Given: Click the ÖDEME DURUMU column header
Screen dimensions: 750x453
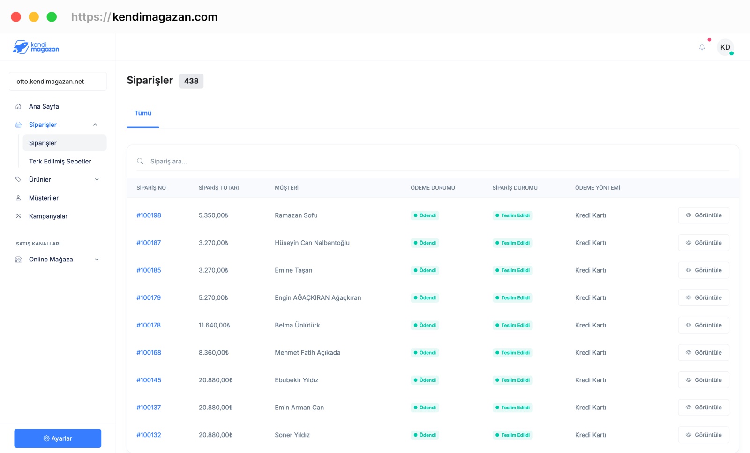Looking at the screenshot, I should (x=433, y=188).
